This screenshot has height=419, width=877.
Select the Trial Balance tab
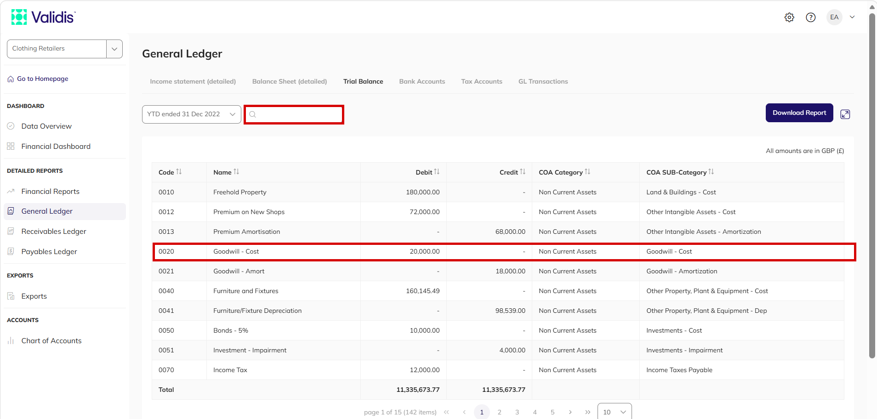tap(363, 82)
